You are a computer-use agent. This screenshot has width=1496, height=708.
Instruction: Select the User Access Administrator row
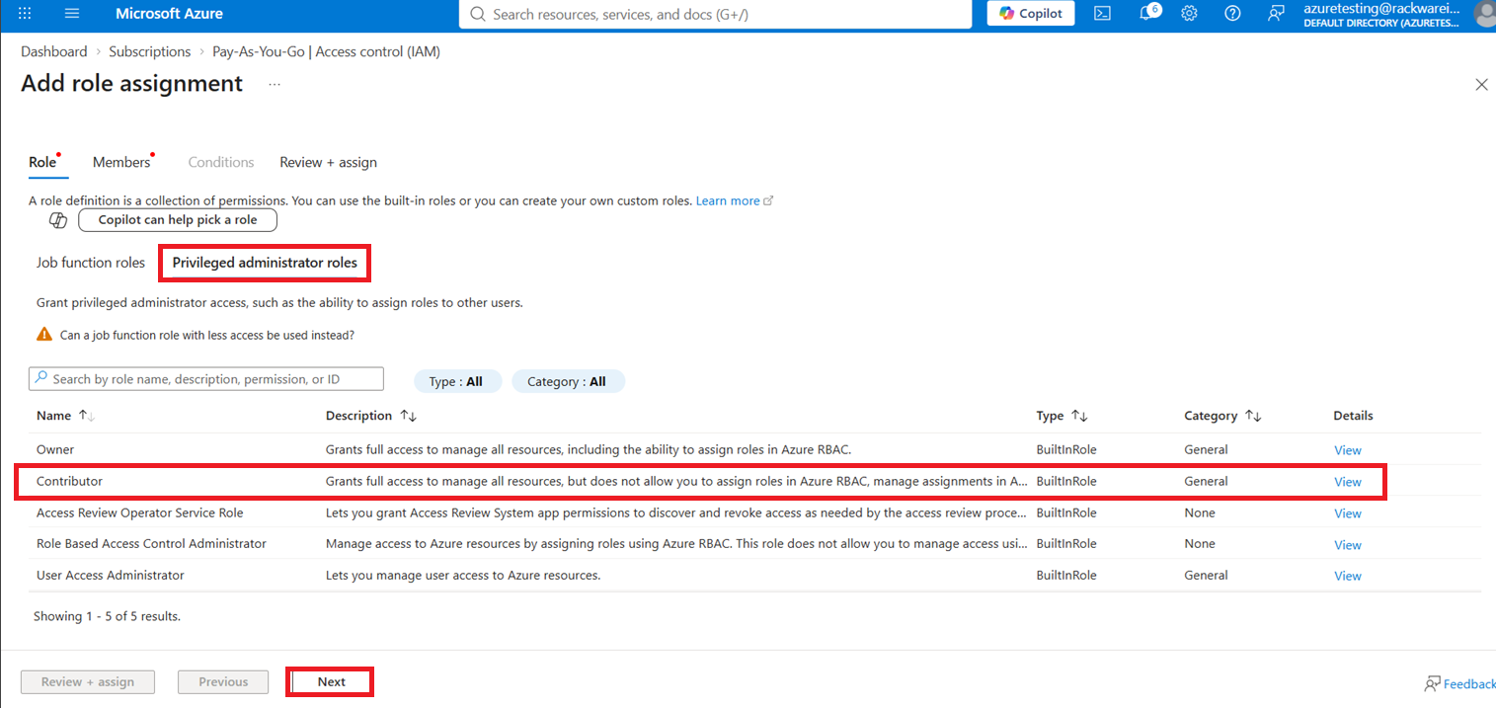pos(754,576)
